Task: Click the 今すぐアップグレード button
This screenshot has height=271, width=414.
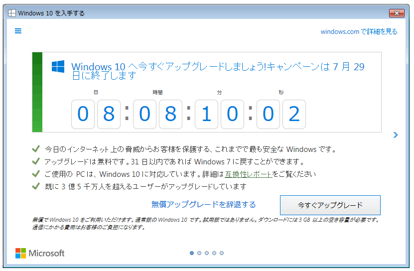Action: [330, 205]
